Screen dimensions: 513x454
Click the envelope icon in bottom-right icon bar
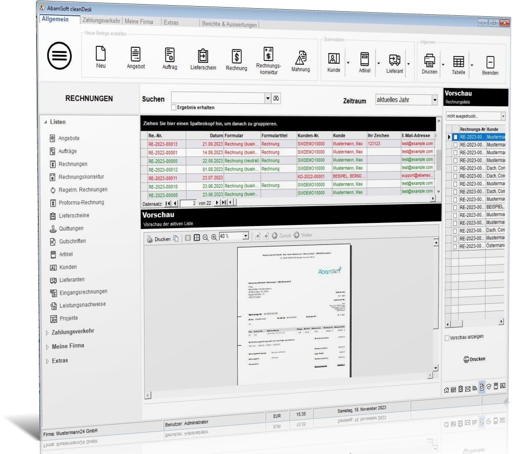(x=468, y=389)
